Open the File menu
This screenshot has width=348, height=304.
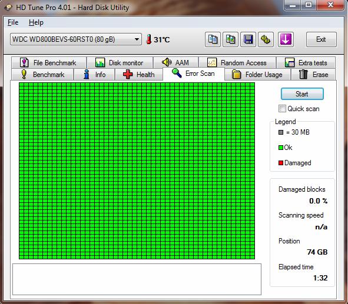(x=13, y=22)
